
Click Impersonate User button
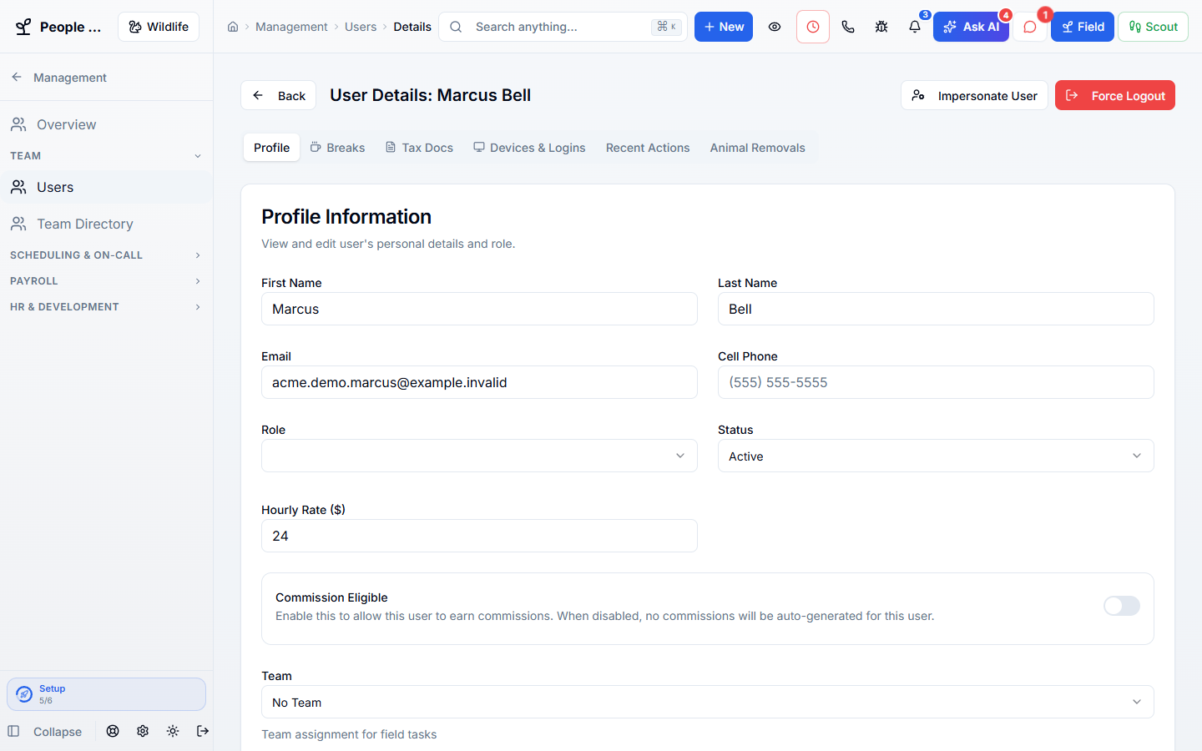tap(974, 95)
